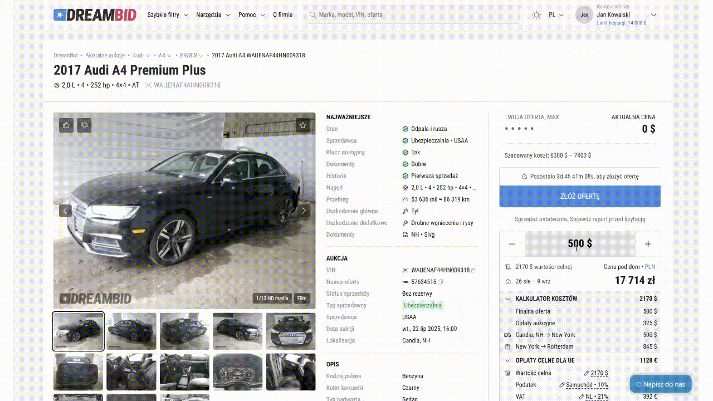The height and width of the screenshot is (401, 713).
Task: Open PL language selector
Action: [x=556, y=15]
